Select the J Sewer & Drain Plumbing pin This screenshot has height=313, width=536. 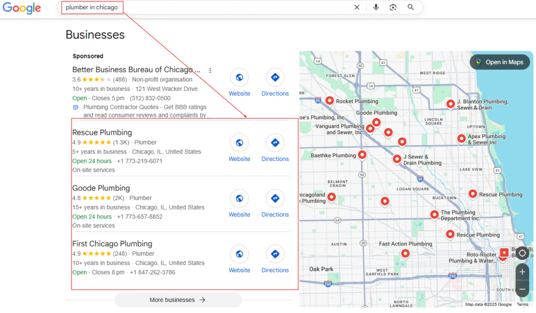click(x=397, y=159)
